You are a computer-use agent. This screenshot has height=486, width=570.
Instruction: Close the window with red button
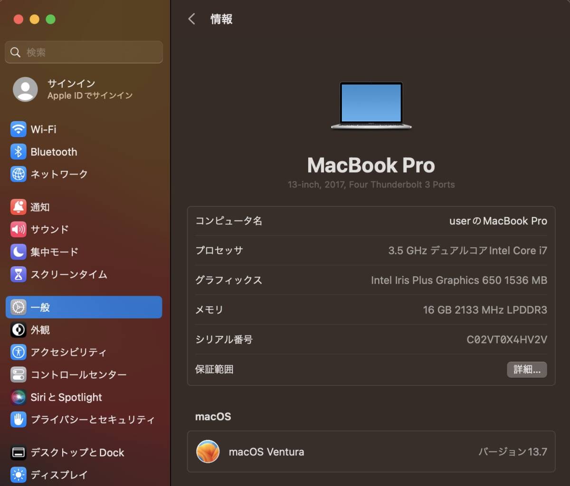[19, 19]
